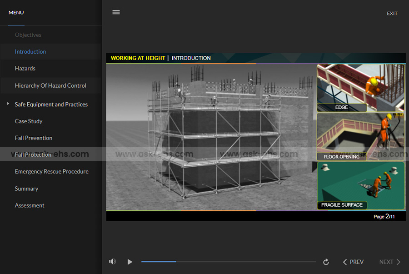Screen dimensions: 409x274
Task: Advance with the NEXT button
Action: point(390,262)
